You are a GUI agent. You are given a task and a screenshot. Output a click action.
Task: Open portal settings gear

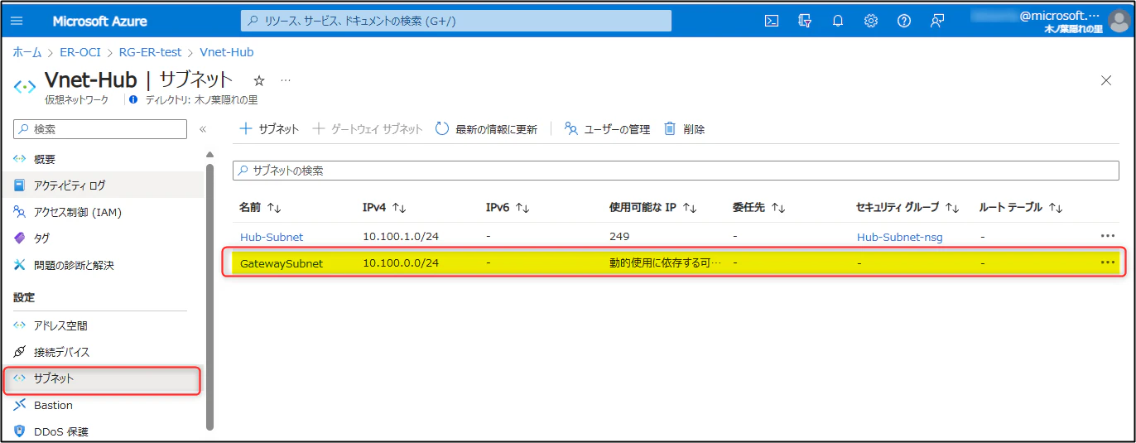pyautogui.click(x=871, y=21)
